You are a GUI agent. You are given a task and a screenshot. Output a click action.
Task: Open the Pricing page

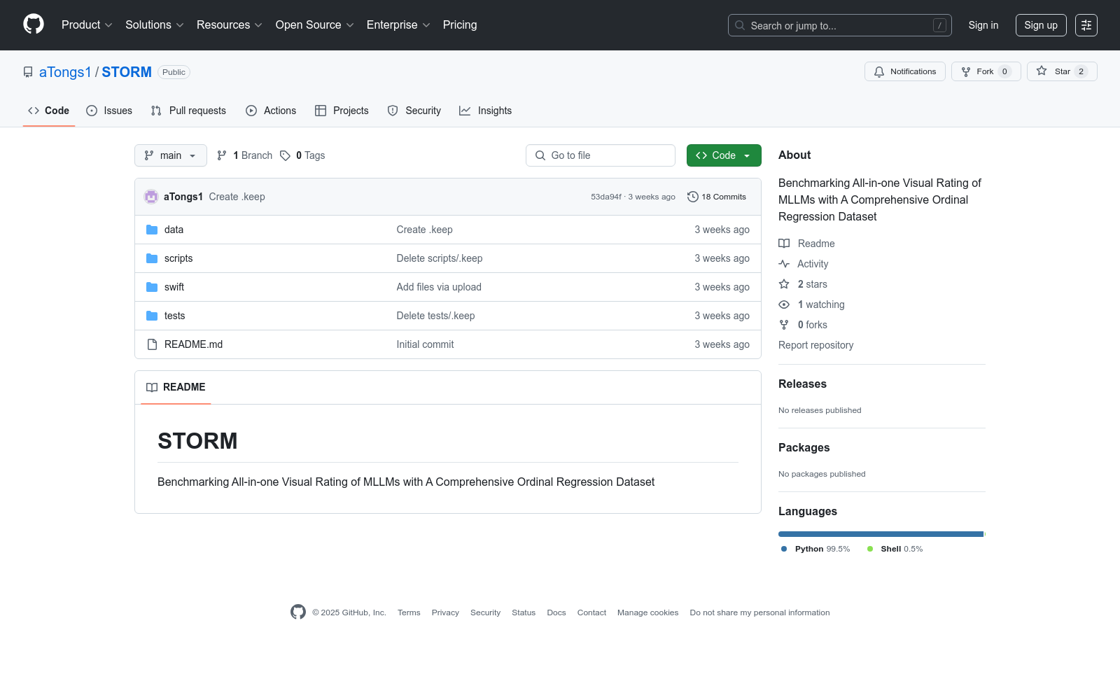460,25
